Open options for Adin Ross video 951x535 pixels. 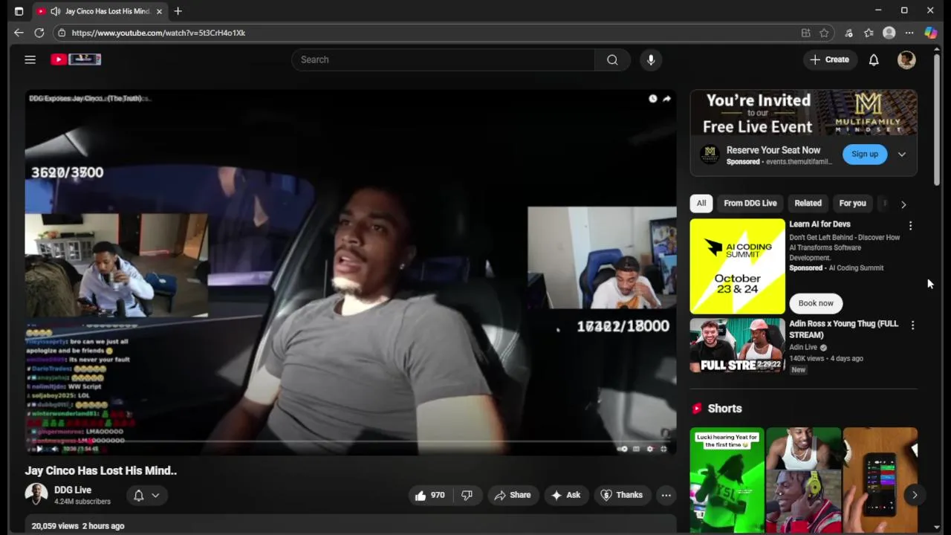(912, 325)
